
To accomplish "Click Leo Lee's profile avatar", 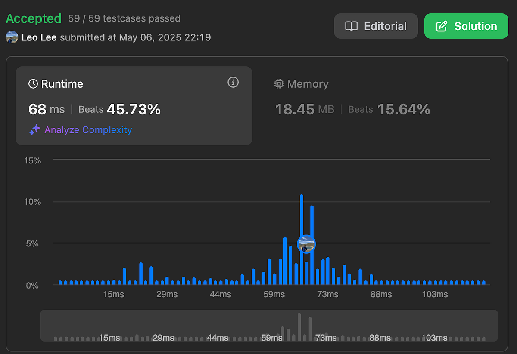I will click(x=11, y=37).
